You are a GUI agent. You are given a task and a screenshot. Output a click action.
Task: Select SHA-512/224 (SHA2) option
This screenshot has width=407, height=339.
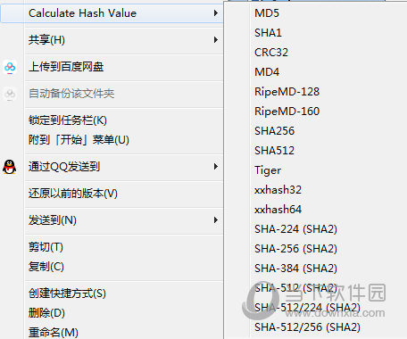(315, 308)
